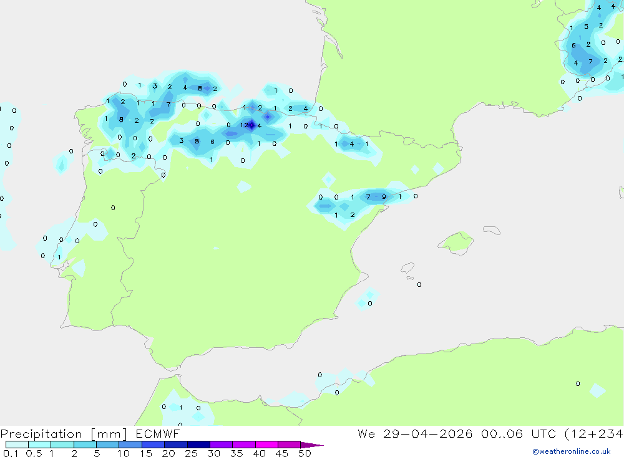Click the 10–15 mm legend swatch

[130, 445]
